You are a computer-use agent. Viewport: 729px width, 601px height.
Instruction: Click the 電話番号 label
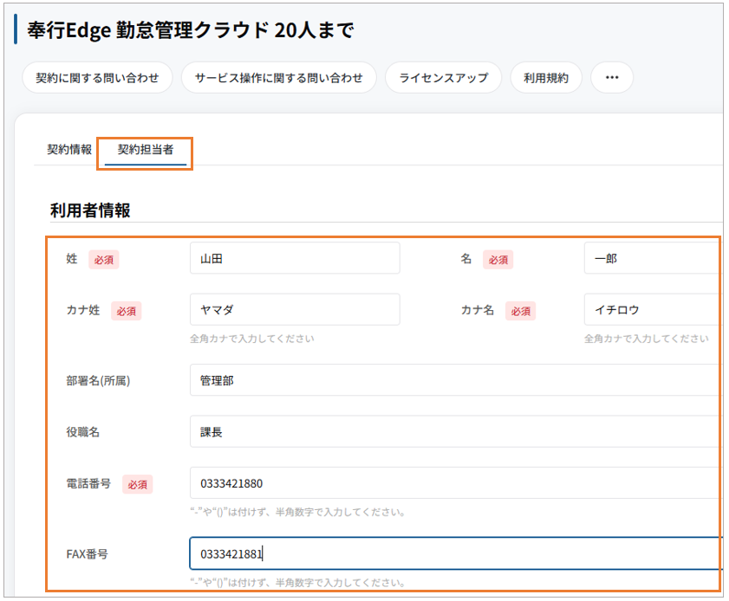88,483
